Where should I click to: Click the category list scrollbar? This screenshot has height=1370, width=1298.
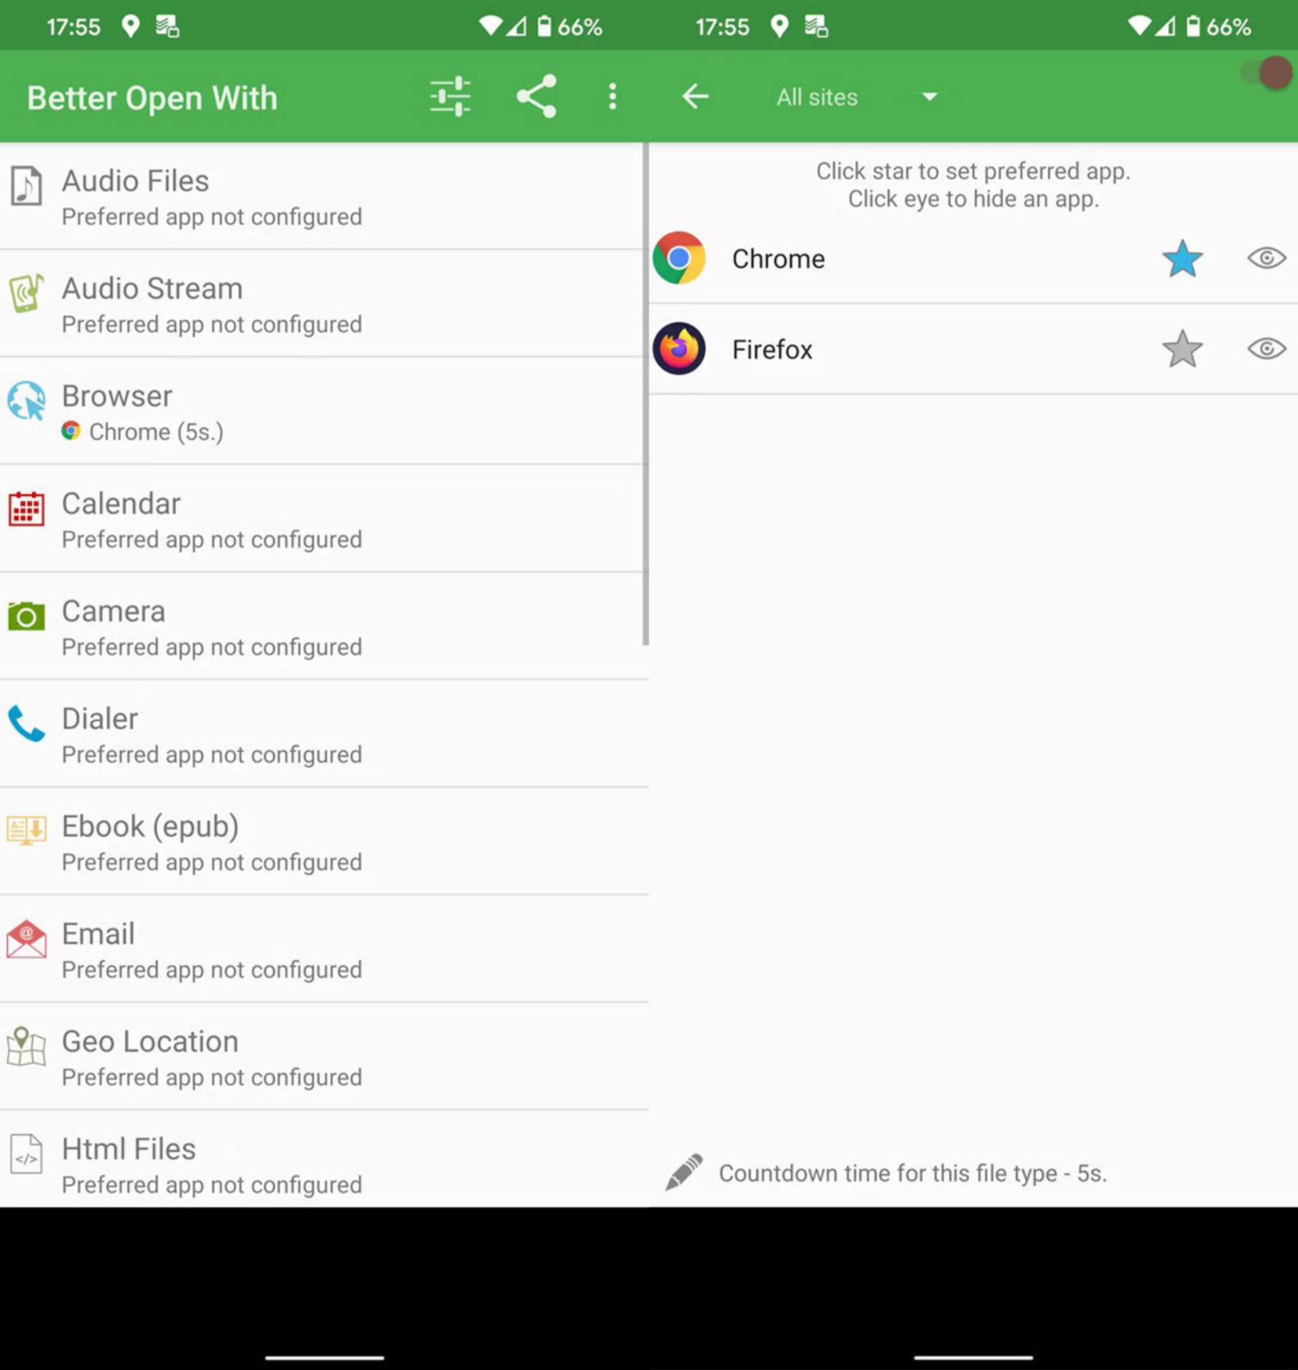click(x=646, y=394)
